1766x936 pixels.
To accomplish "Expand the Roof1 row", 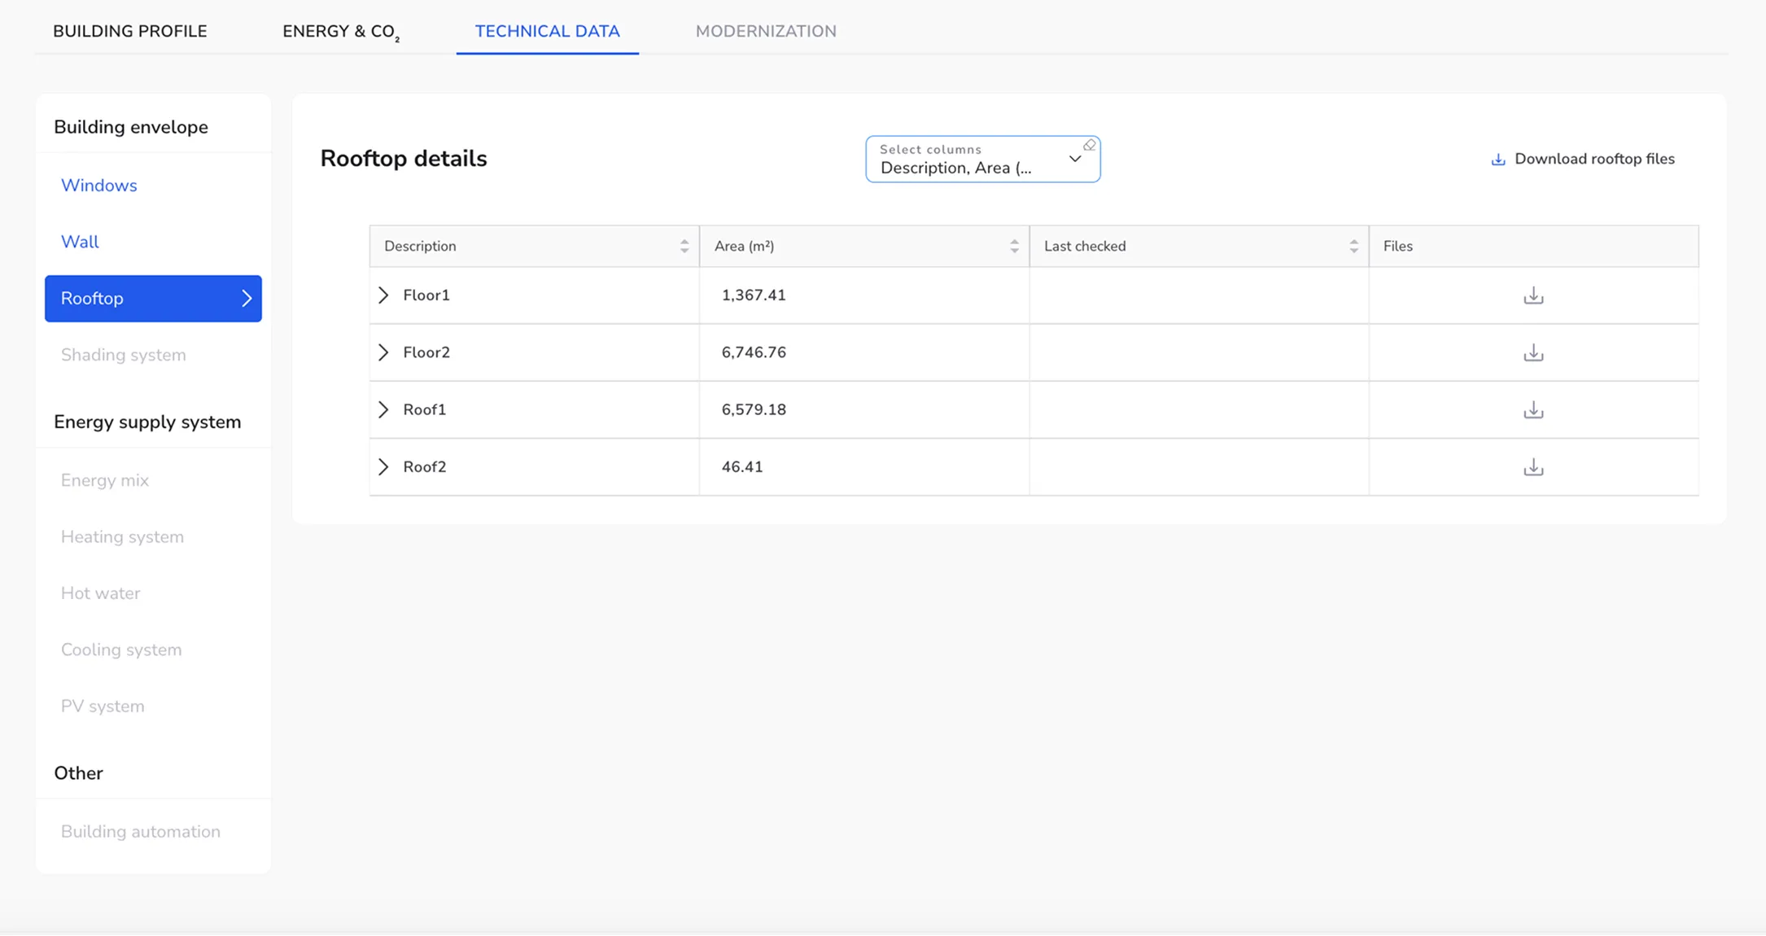I will click(383, 409).
